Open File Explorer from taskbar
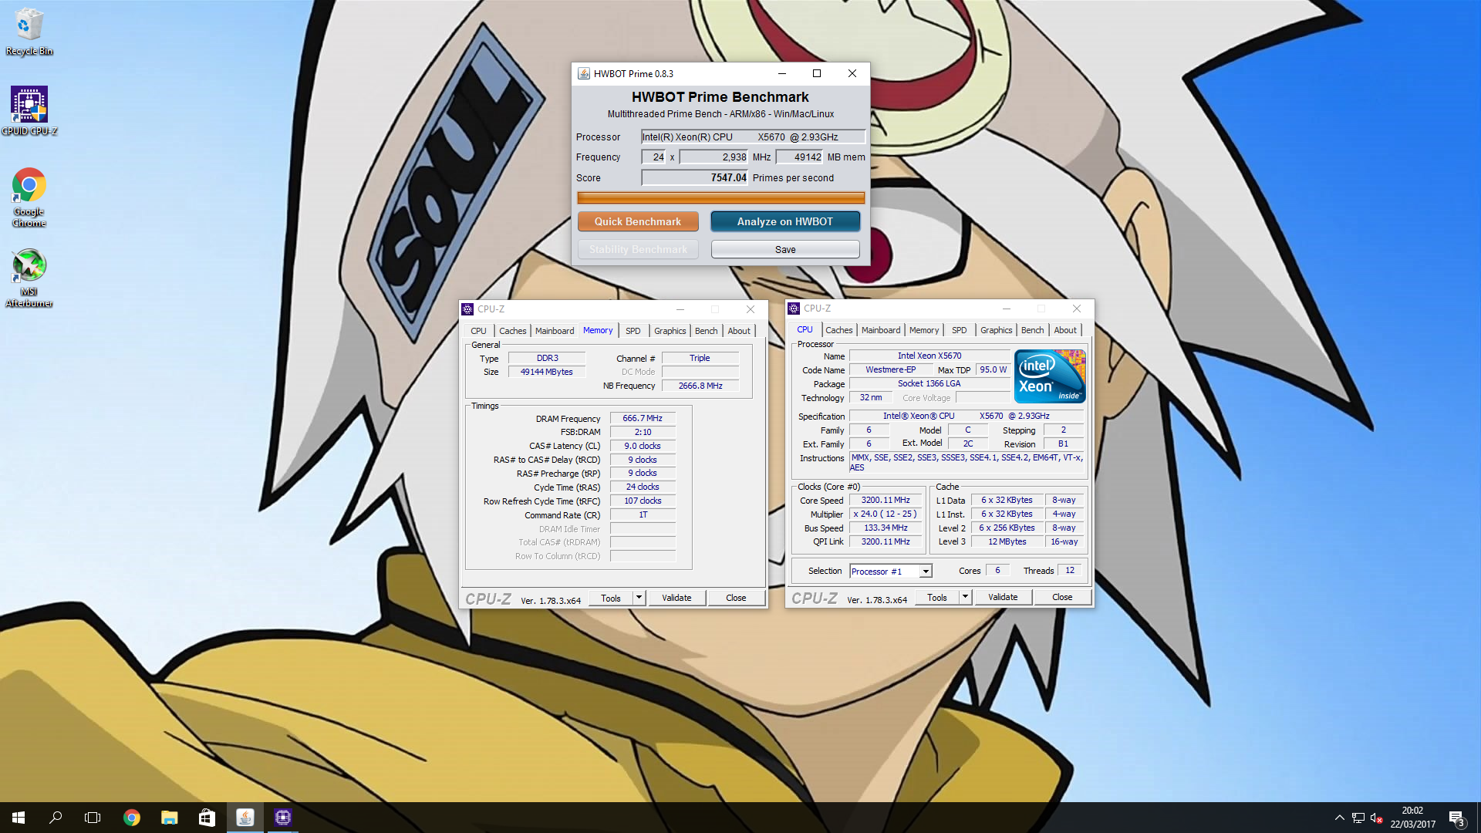This screenshot has height=833, width=1481. (x=170, y=818)
